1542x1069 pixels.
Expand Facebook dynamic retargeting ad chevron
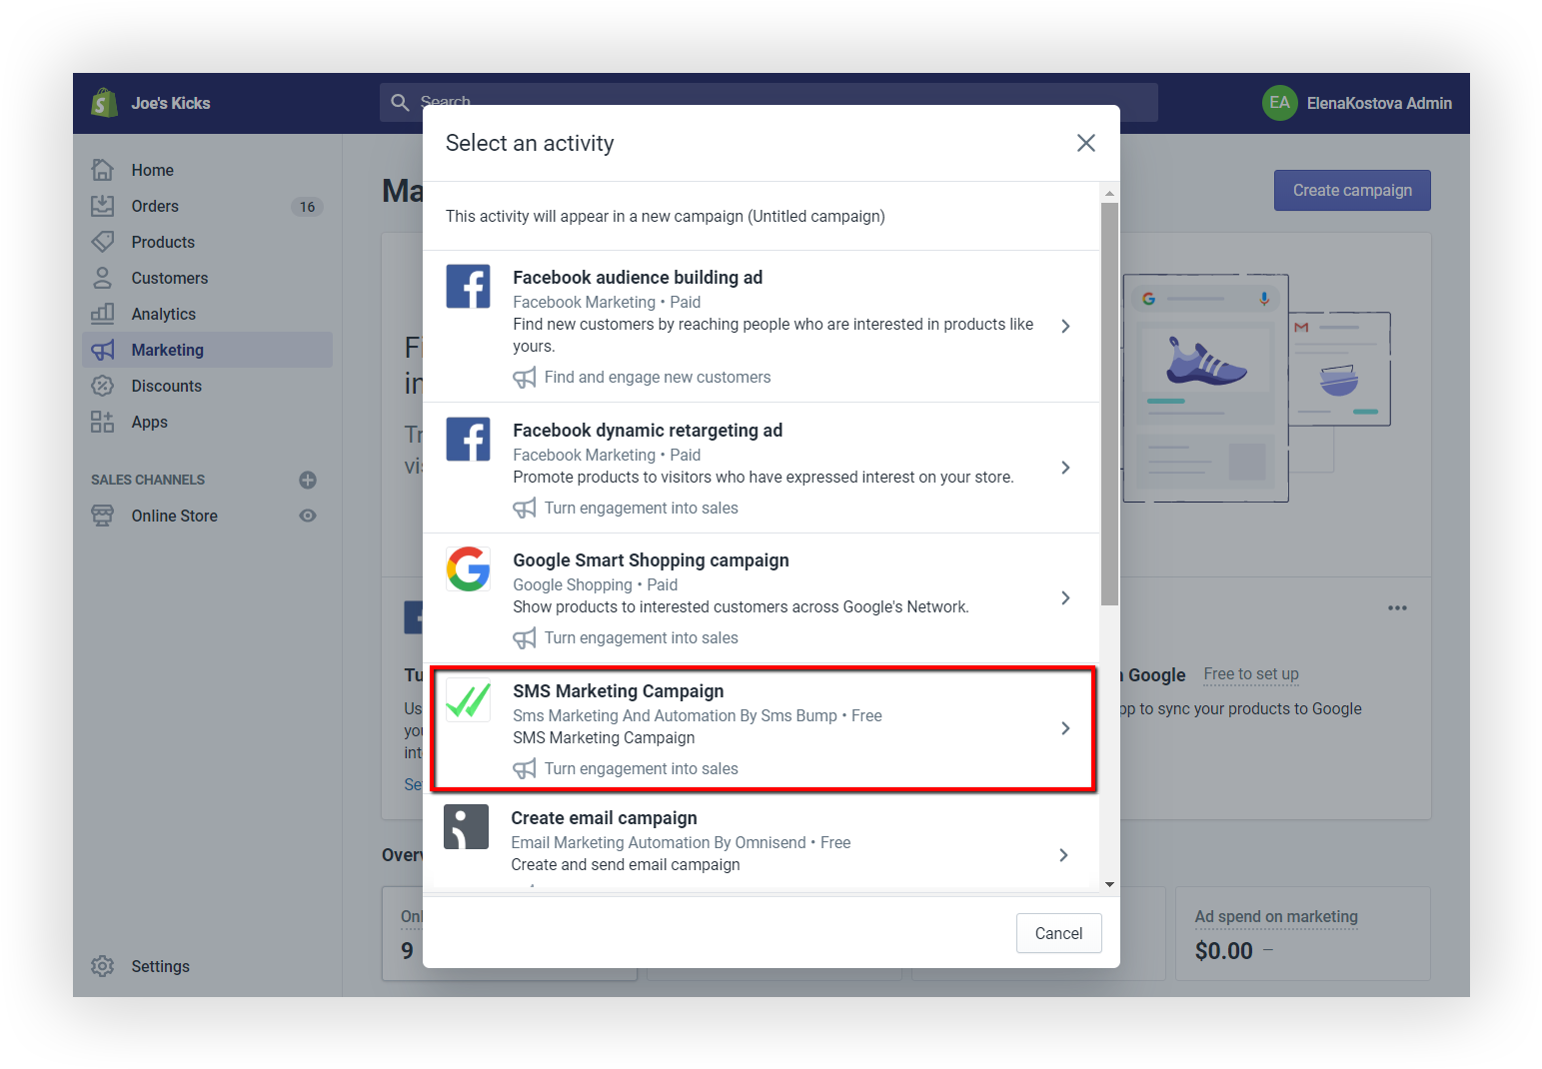(1065, 468)
